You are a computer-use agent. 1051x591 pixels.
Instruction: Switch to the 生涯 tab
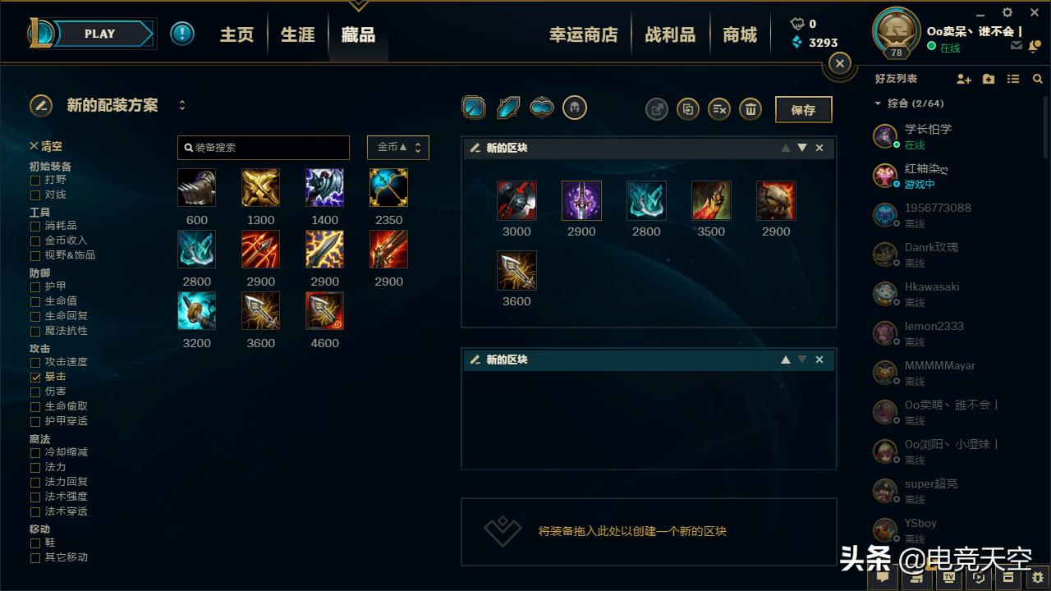tap(297, 34)
